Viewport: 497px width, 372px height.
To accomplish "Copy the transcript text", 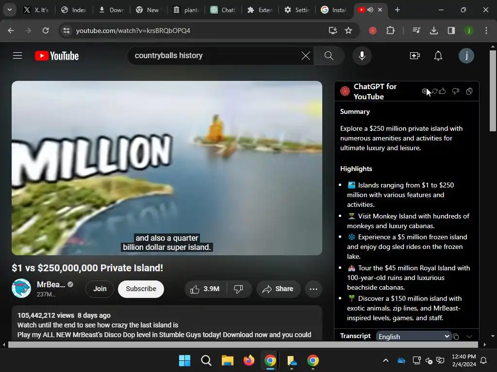I will point(456,337).
